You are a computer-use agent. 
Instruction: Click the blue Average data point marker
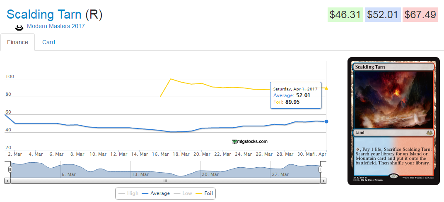326,121
